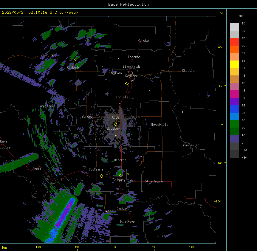Image resolution: width=257 pixels, height=251 pixels.
Task: Select the purple 36-39 dBZ legend swatch
Action: point(234,102)
